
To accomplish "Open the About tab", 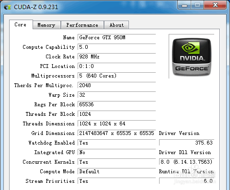I will pyautogui.click(x=116, y=25).
